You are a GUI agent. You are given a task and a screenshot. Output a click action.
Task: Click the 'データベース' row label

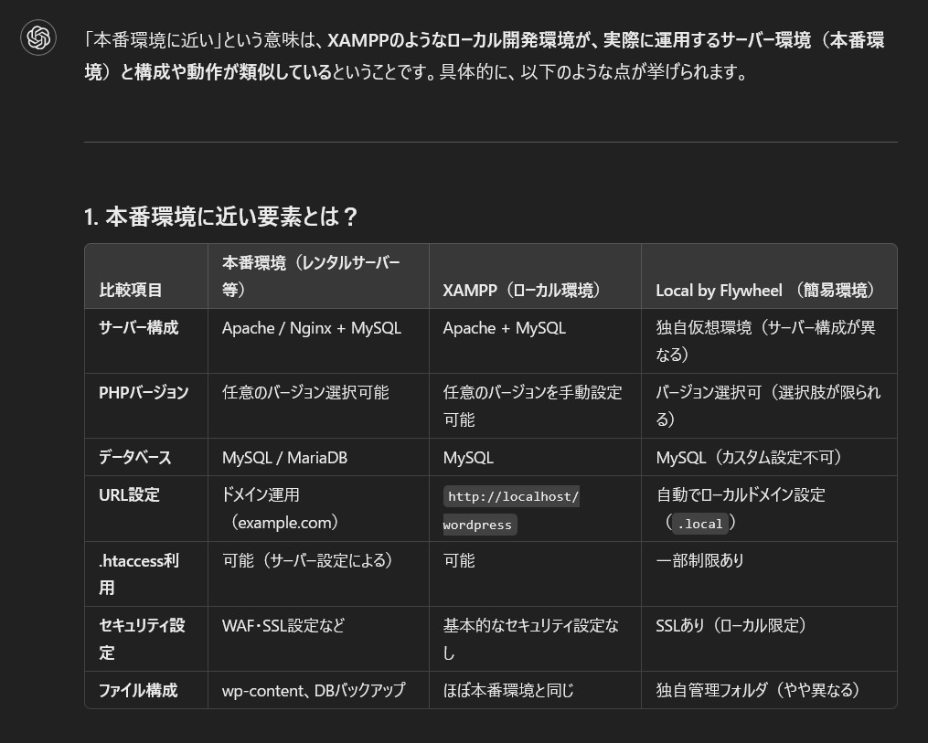point(134,457)
